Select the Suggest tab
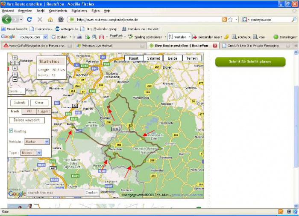The image size is (299, 216). point(44,111)
